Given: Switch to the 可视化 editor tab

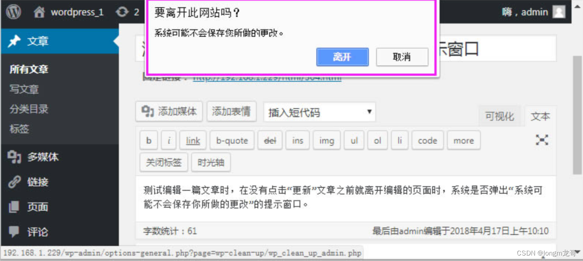Looking at the screenshot, I should coord(500,116).
